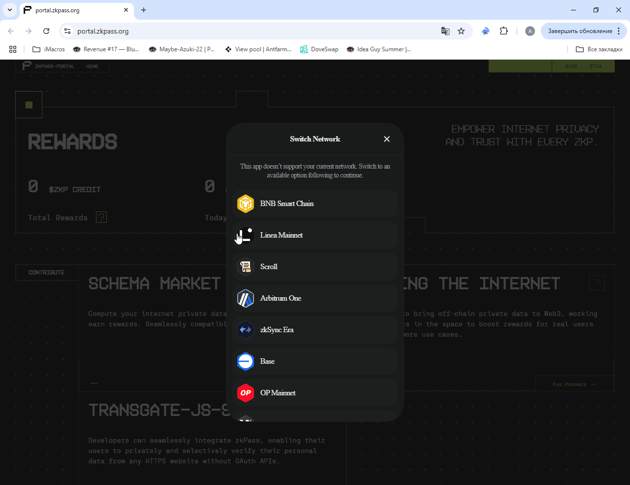Select the portal.zkpass.org tab
The image size is (630, 485).
pyautogui.click(x=76, y=10)
